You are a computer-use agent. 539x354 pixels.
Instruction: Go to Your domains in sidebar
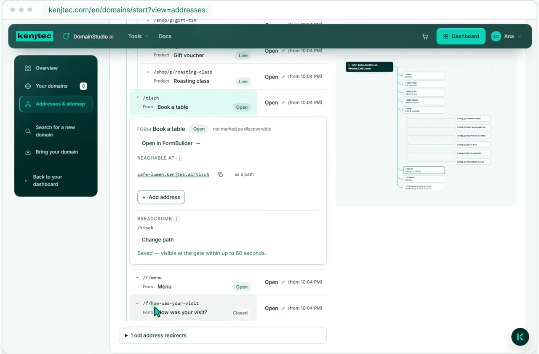tap(56, 86)
